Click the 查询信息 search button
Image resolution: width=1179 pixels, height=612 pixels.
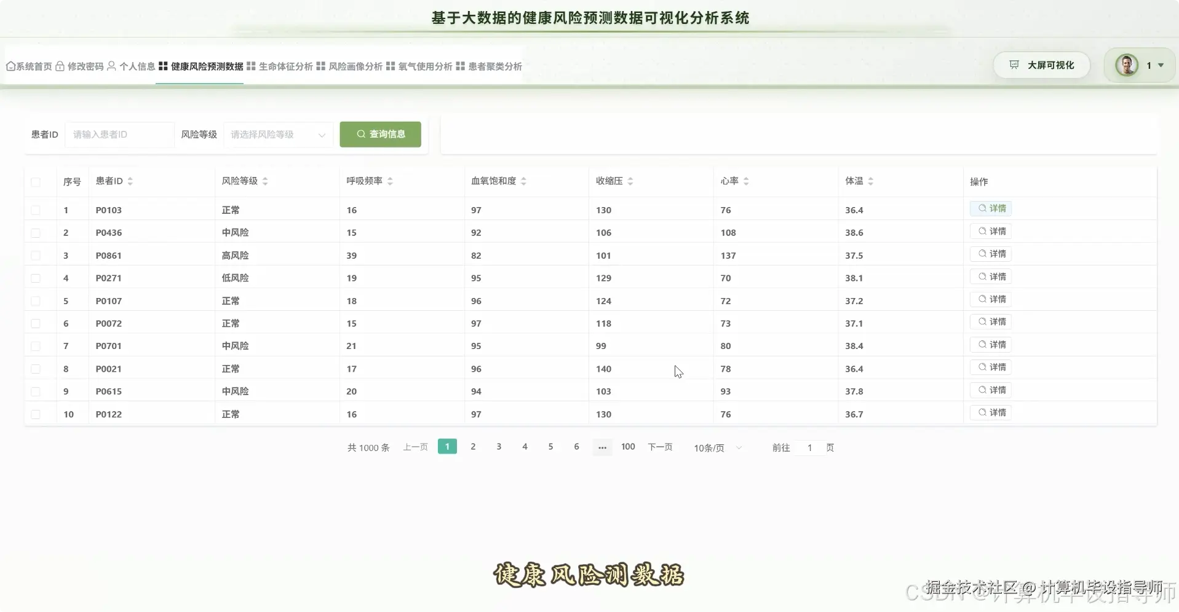click(380, 134)
